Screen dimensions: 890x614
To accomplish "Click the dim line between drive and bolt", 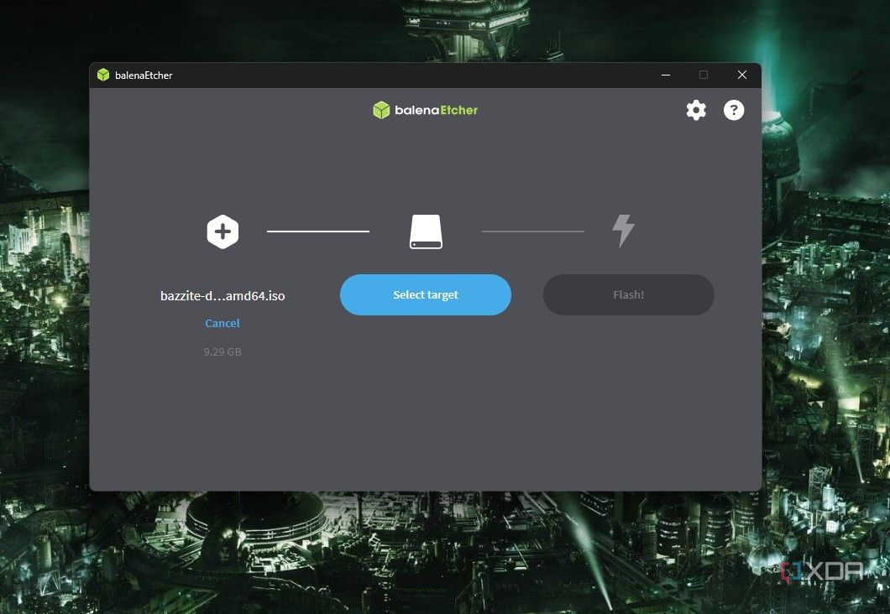I will point(533,232).
